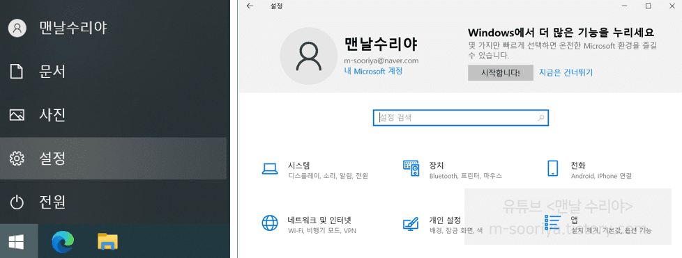Viewport: 682px width, 258px height.
Task: Click the 디스플레이, 소리, 알림, 전원 description
Action: [328, 176]
